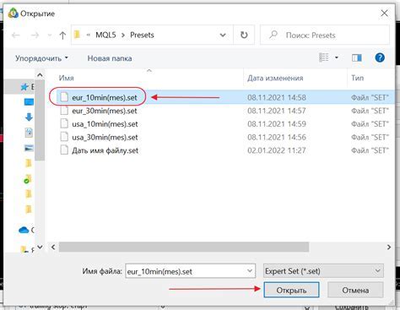Click the Up one level arrow icon

(62, 35)
